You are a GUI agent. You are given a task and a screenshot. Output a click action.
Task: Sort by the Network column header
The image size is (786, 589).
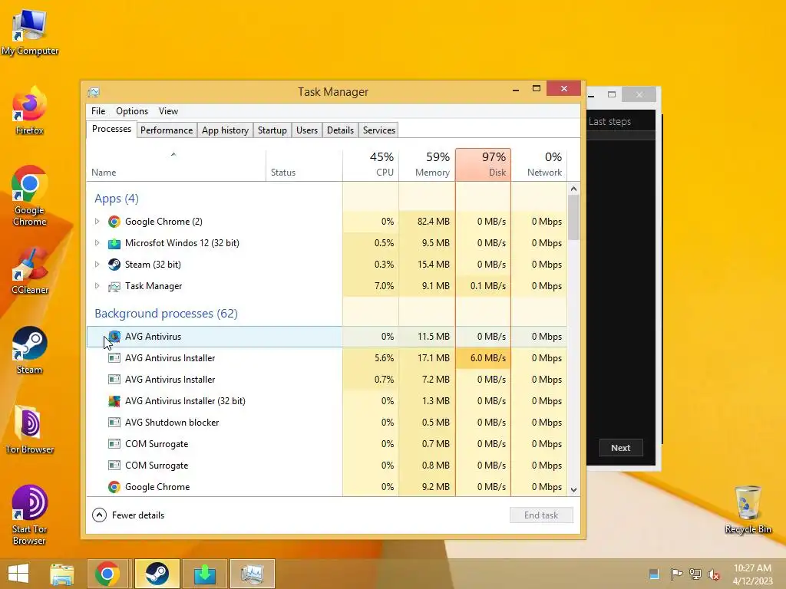click(x=540, y=166)
